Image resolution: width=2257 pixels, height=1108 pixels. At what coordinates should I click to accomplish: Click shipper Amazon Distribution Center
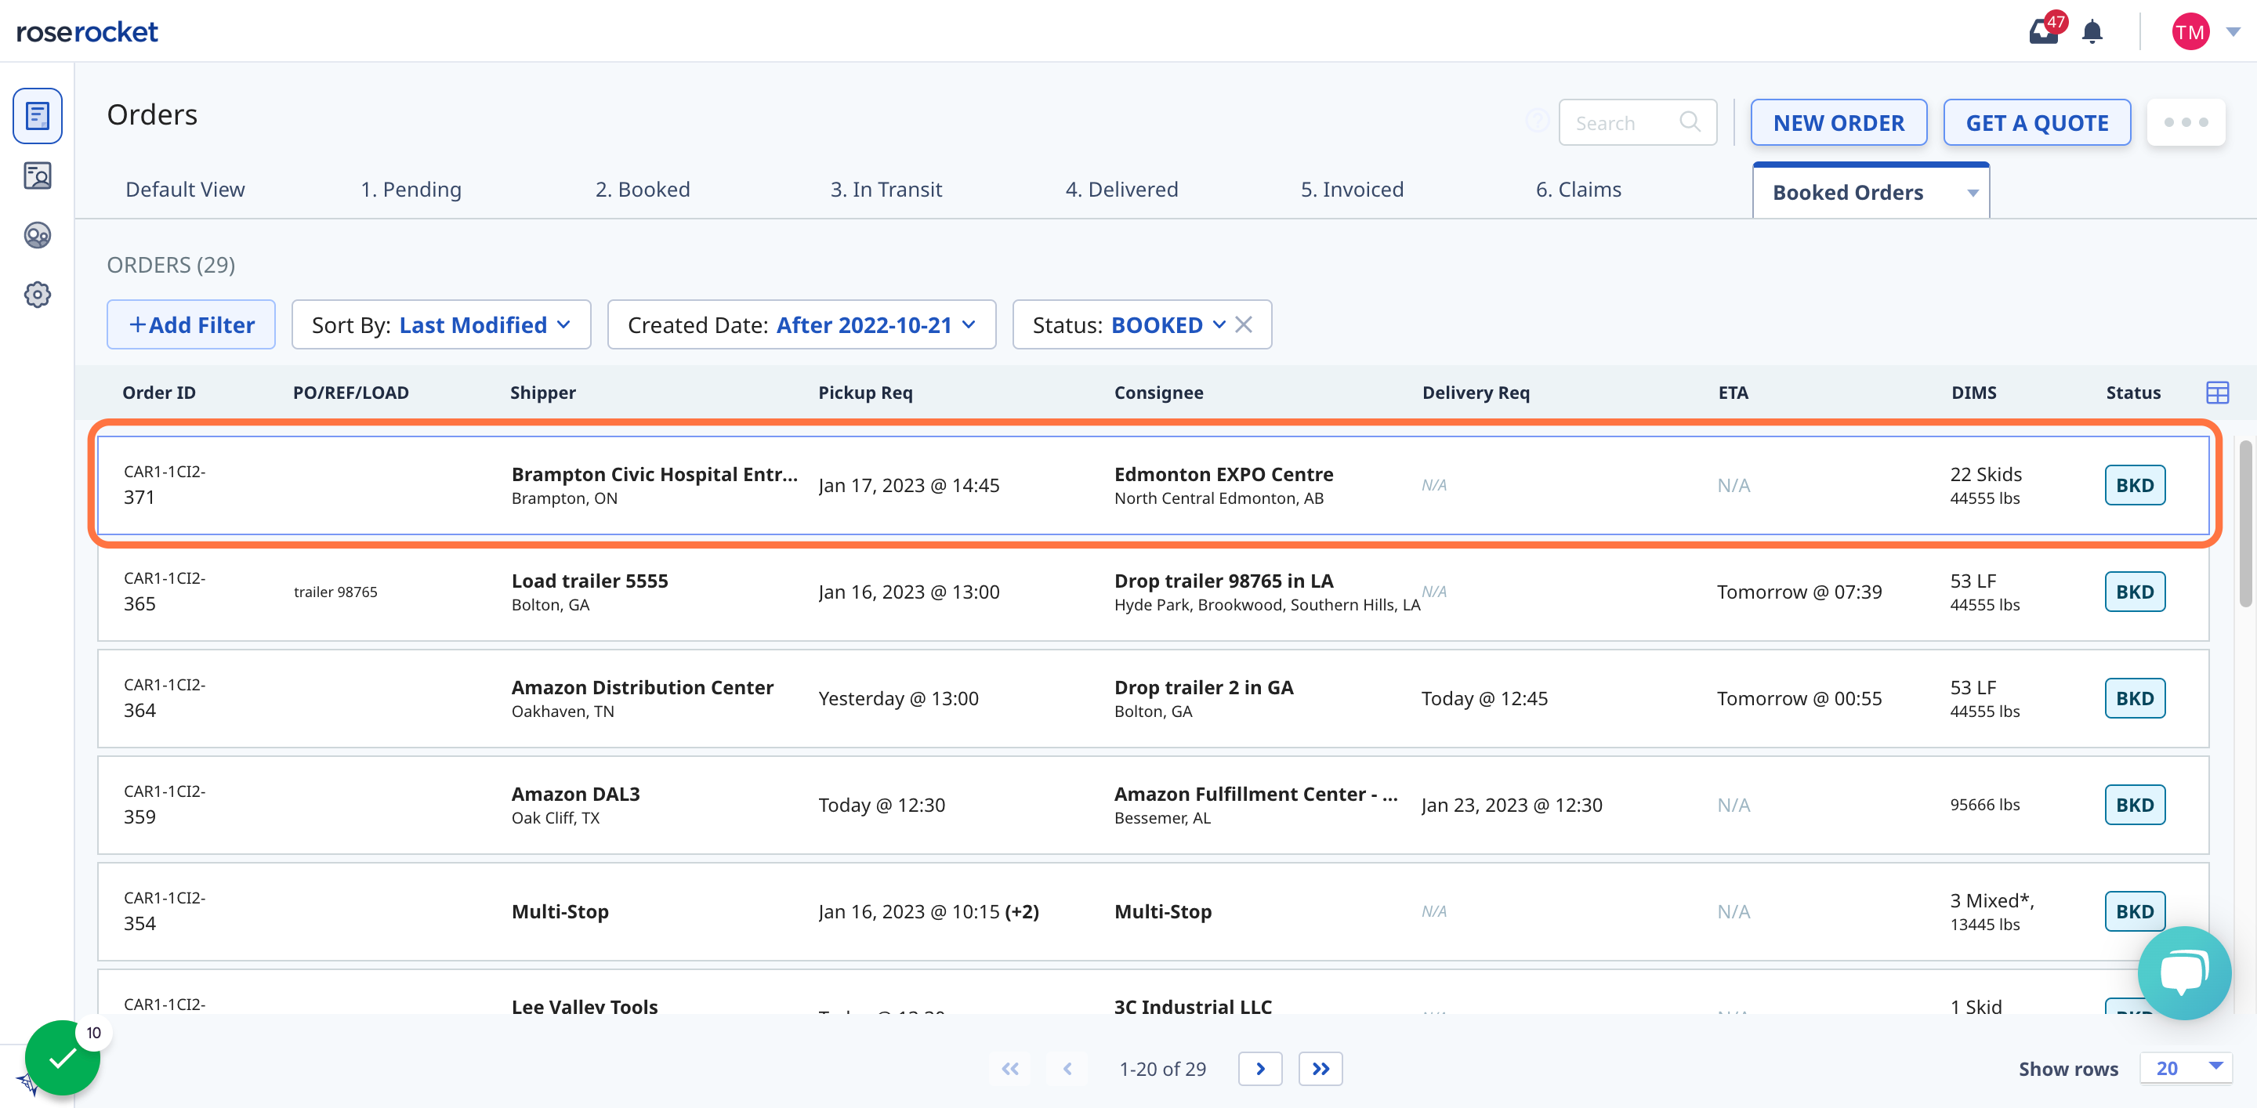(x=643, y=687)
